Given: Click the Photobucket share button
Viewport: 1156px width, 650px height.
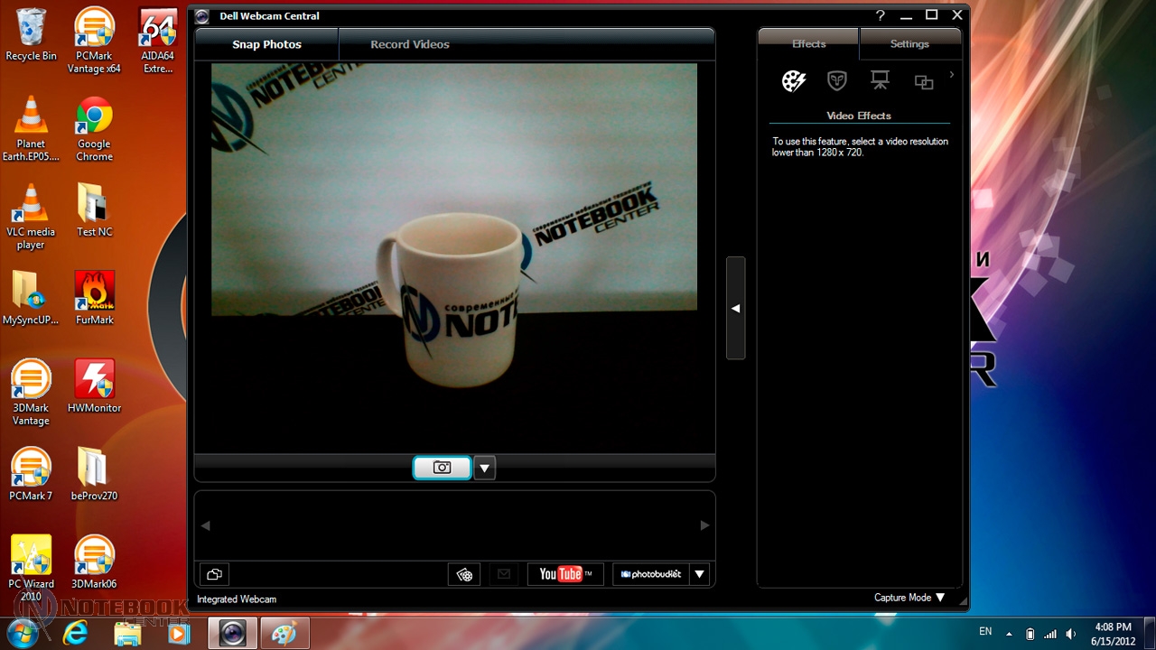Looking at the screenshot, I should 650,574.
